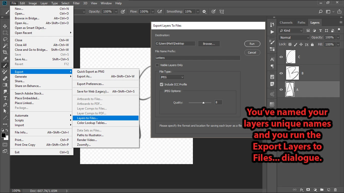Click the Browse button
This screenshot has width=344, height=193.
pos(209,44)
